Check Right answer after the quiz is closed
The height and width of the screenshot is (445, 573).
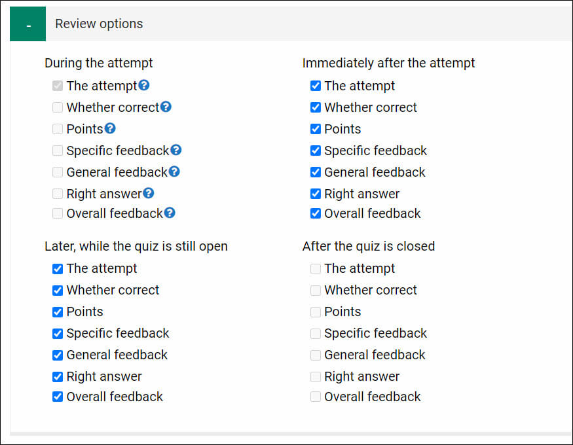tap(316, 377)
